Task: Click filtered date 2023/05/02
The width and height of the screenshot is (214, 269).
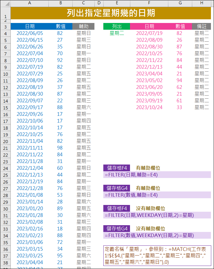Action: pos(149,80)
